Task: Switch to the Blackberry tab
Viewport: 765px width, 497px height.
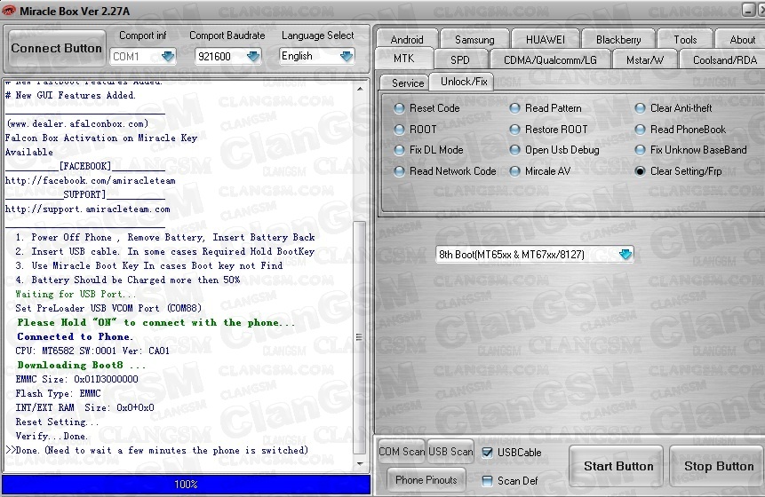Action: pos(618,39)
